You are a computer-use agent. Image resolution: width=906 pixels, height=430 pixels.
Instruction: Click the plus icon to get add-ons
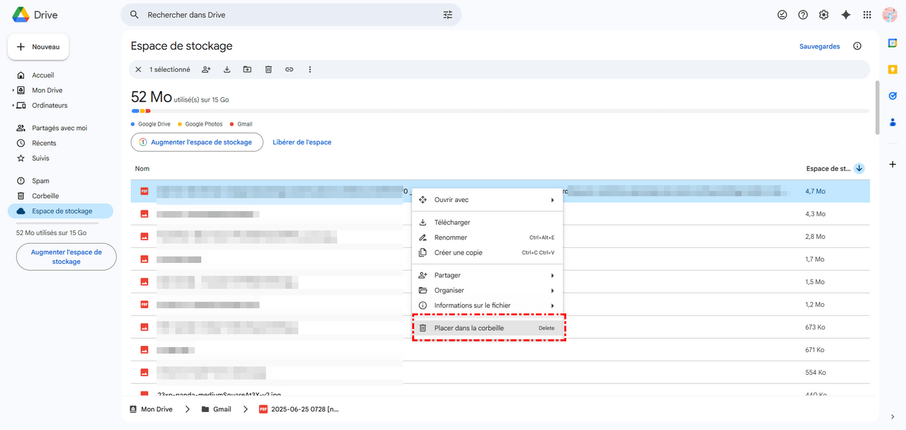pos(892,164)
